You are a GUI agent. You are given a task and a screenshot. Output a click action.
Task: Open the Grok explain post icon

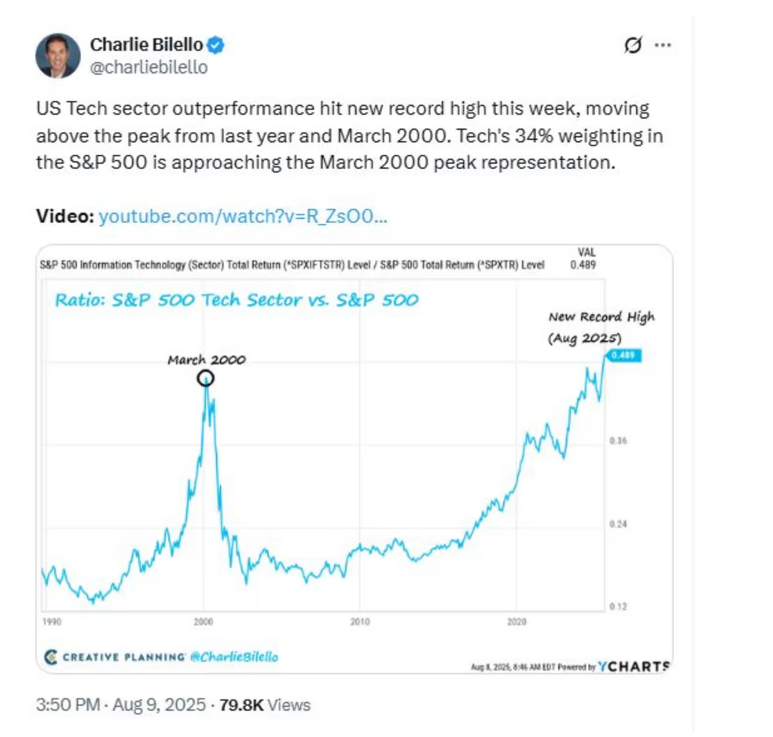point(633,45)
